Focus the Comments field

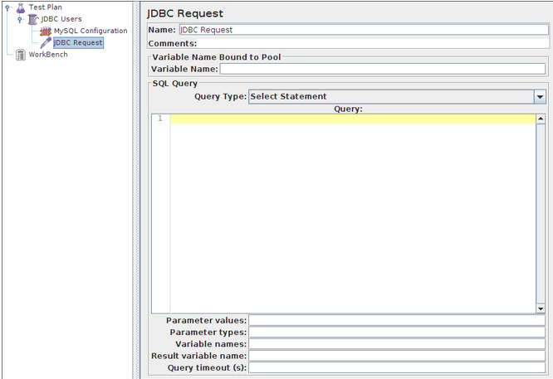[373, 44]
